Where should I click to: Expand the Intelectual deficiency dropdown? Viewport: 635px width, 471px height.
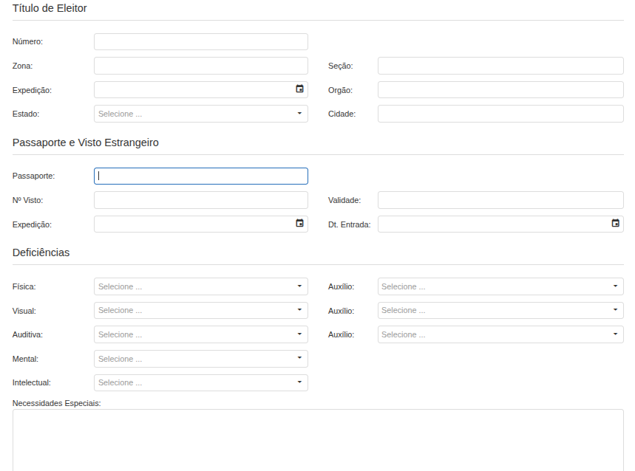200,382
